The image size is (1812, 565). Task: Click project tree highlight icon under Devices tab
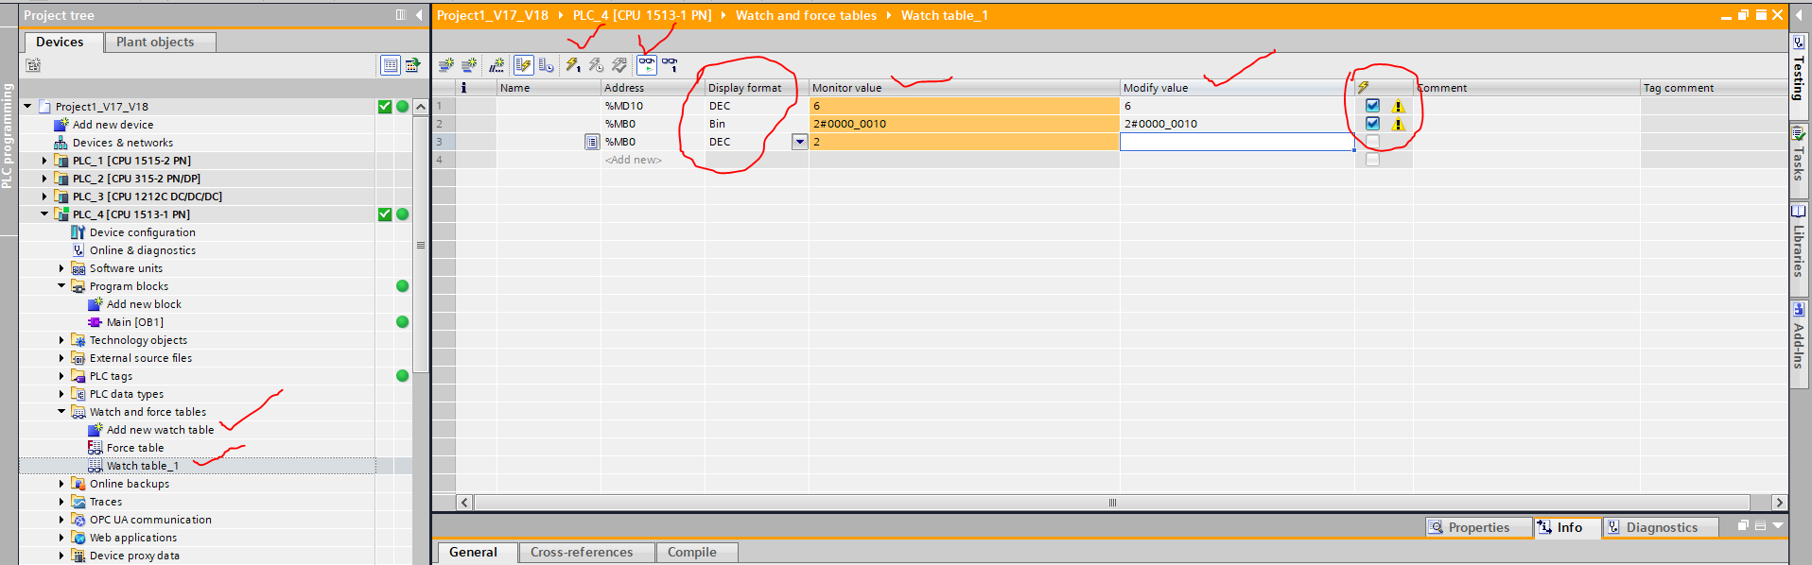(x=34, y=65)
